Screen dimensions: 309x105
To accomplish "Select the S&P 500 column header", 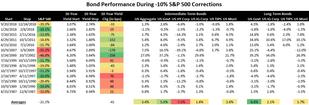I will (45, 19).
